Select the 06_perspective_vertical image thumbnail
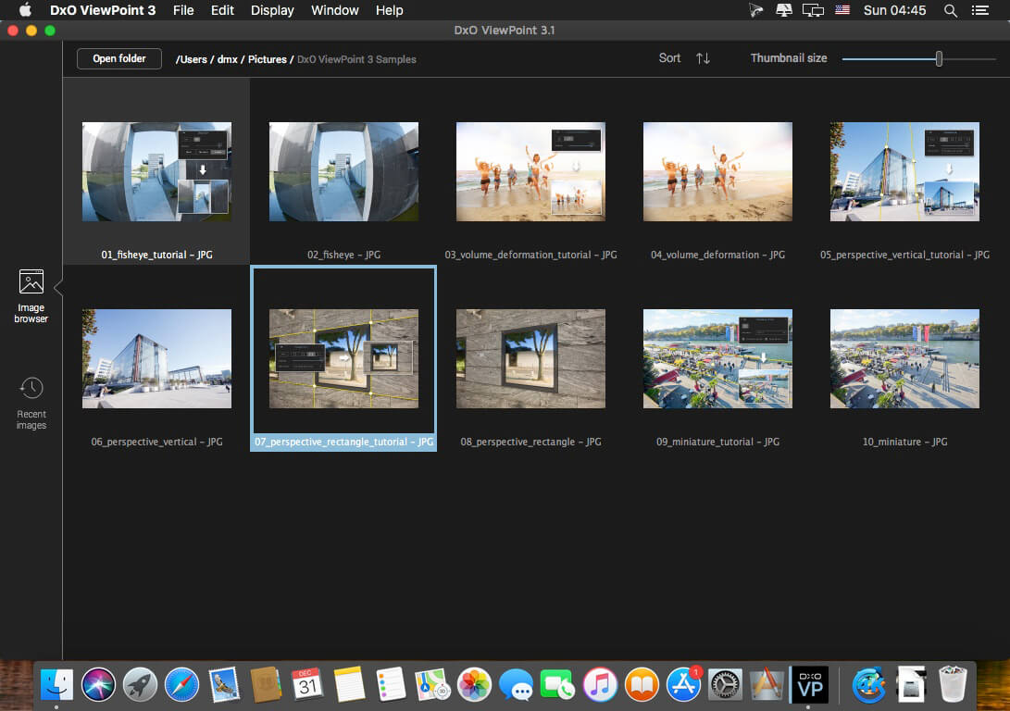This screenshot has width=1010, height=711. pos(156,359)
